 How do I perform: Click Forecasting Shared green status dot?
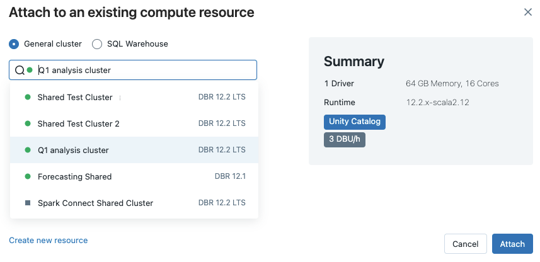tap(28, 177)
